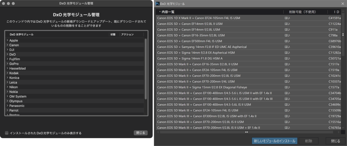Click 閉じる button in Windows module dialog
This screenshot has width=347, height=146.
pos(335,141)
